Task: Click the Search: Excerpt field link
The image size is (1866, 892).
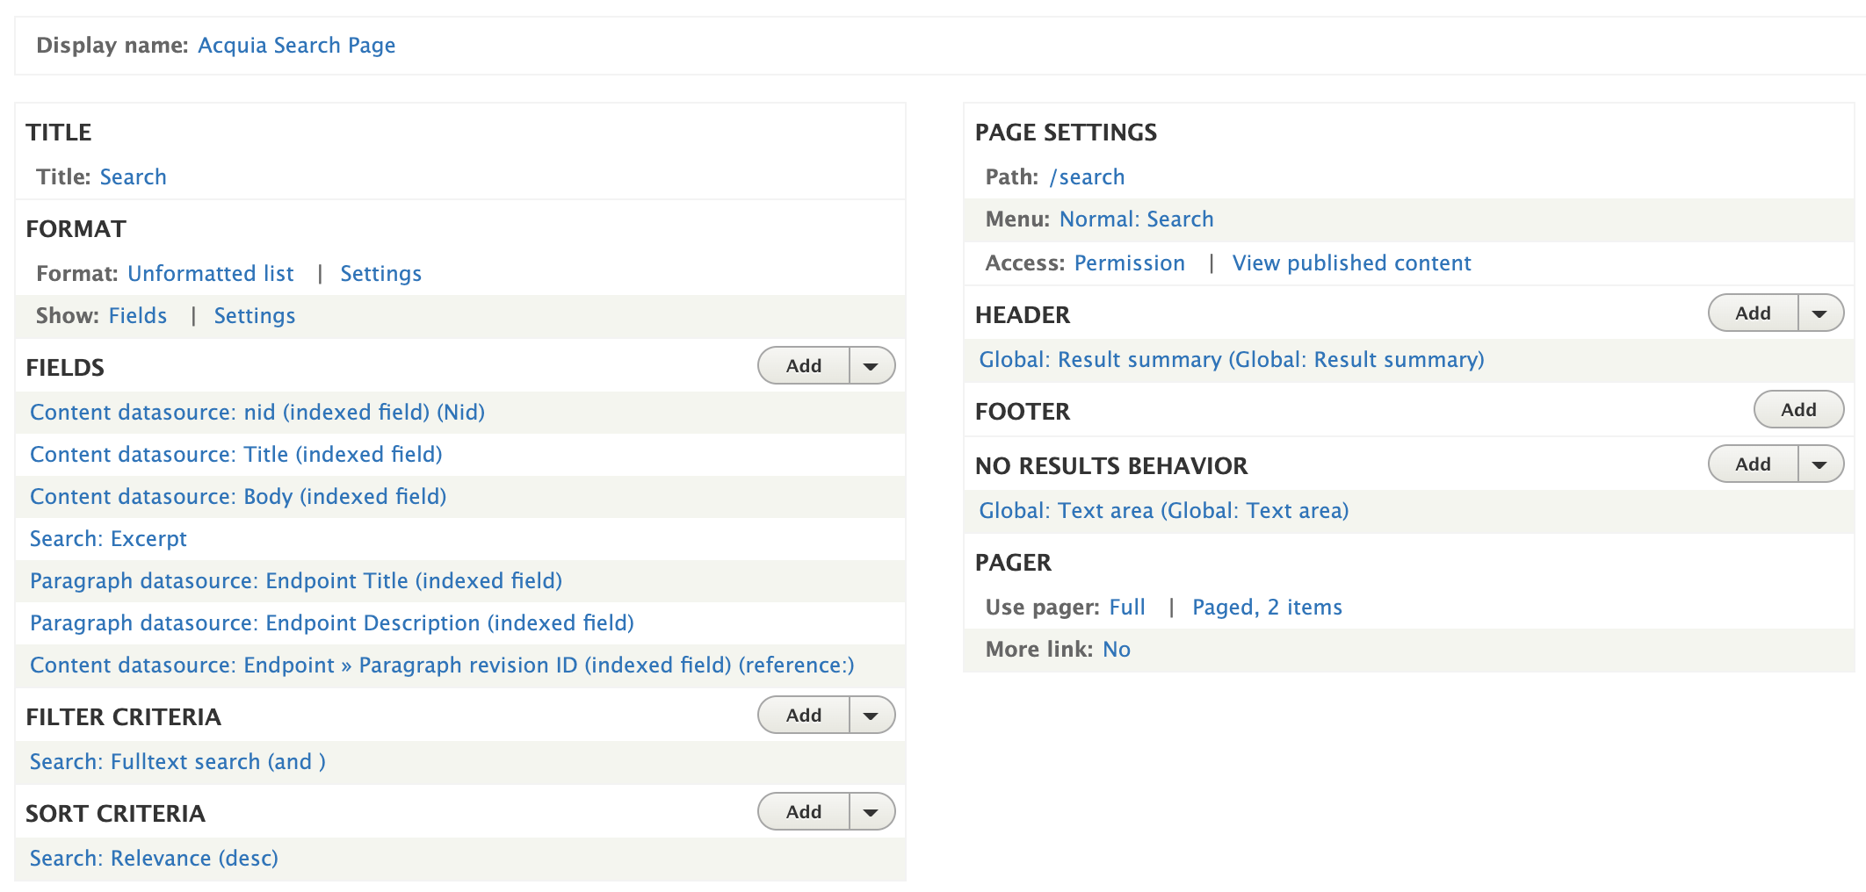Action: coord(108,539)
